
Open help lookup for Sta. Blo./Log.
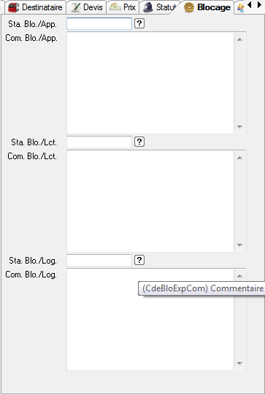(139, 260)
